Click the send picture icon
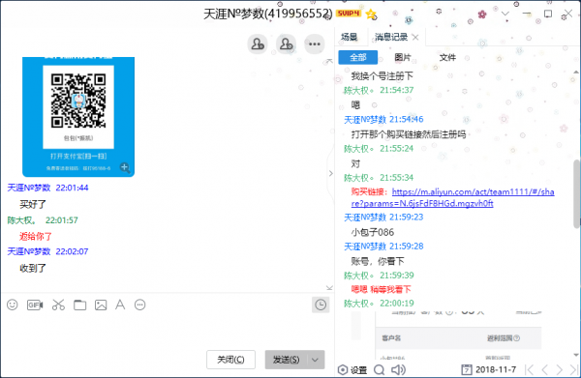This screenshot has height=378, width=581. point(101,305)
